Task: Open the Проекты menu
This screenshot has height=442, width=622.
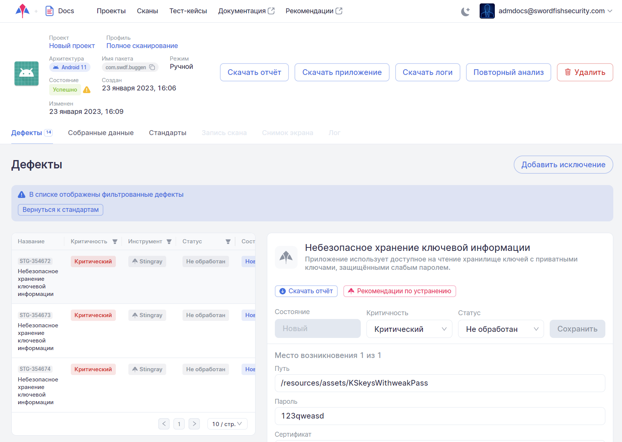Action: [x=111, y=11]
